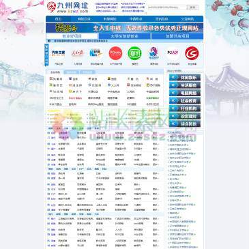Image resolution: width=249 pixels, height=249 pixels.
Task: Open the 休闲娱乐 category button
Action: tap(185, 78)
